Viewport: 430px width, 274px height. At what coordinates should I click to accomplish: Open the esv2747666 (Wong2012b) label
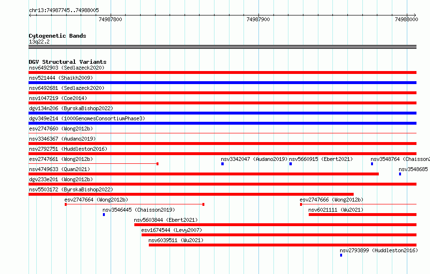331,200
